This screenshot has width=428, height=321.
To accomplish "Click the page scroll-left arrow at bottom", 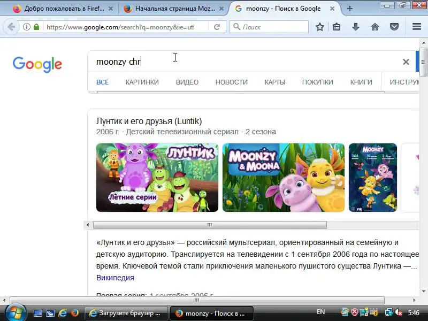I will click(4, 300).
